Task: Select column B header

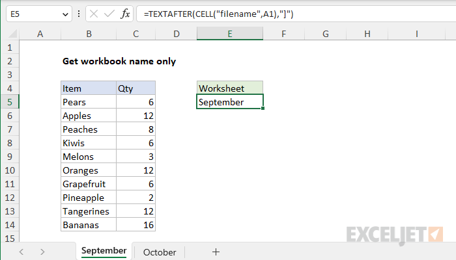Action: click(x=87, y=34)
